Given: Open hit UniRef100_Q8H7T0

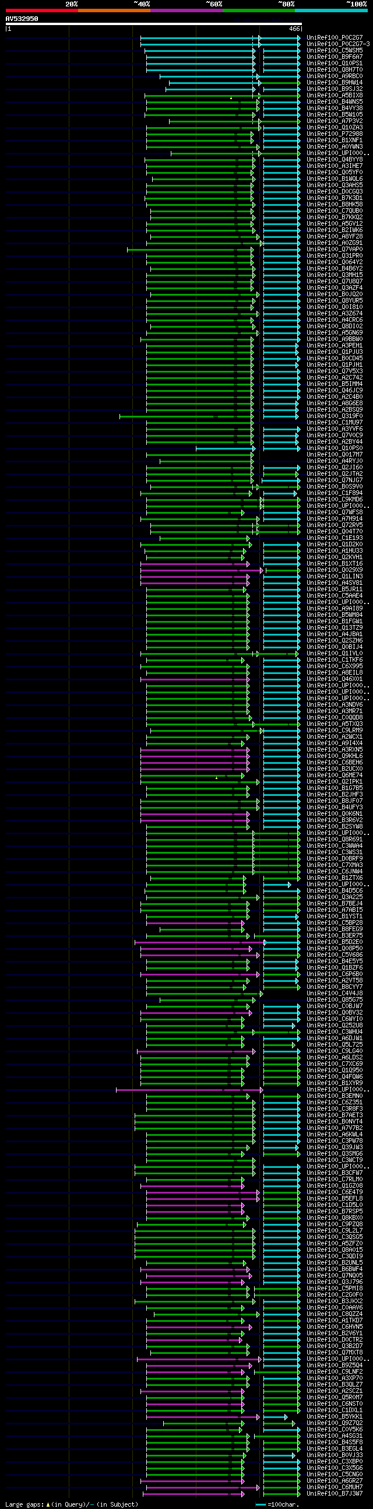Looking at the screenshot, I should pos(335,70).
